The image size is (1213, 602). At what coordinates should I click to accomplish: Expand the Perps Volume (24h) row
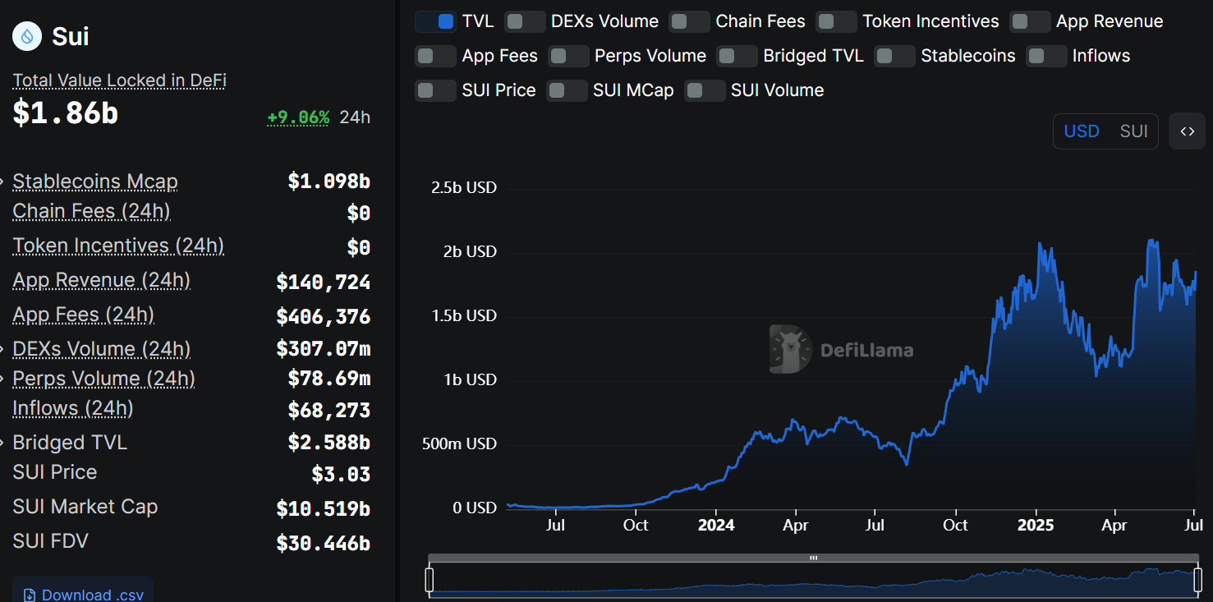click(x=3, y=379)
